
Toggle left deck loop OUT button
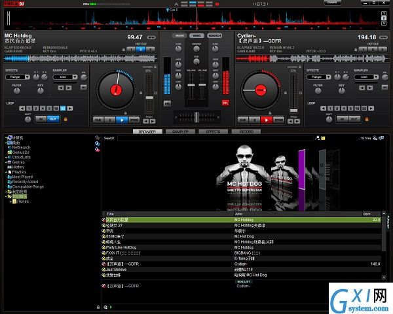(53, 119)
